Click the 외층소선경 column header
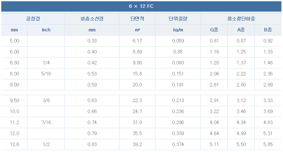 (x=92, y=19)
